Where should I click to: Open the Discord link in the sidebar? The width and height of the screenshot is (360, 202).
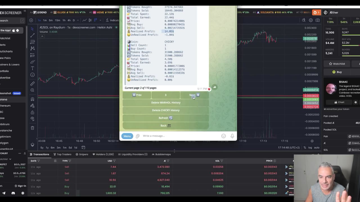[x=13, y=193]
